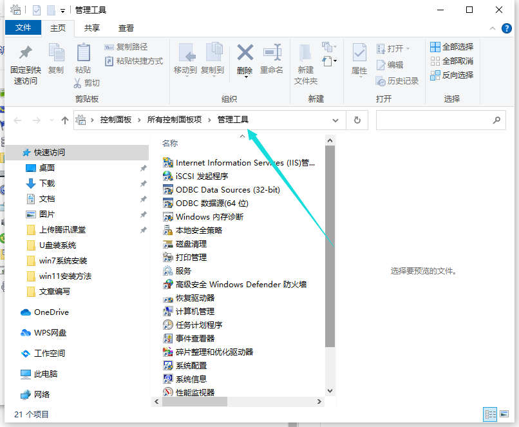Click Select All (全部选择) option

click(x=451, y=47)
